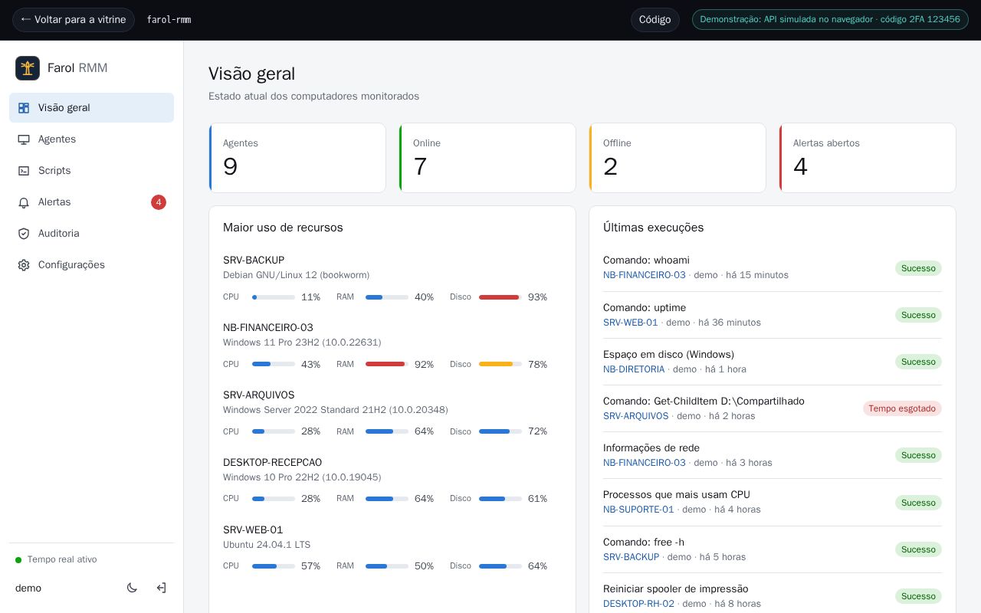
Task: Click the red alerts badge showing 4
Action: click(x=159, y=202)
